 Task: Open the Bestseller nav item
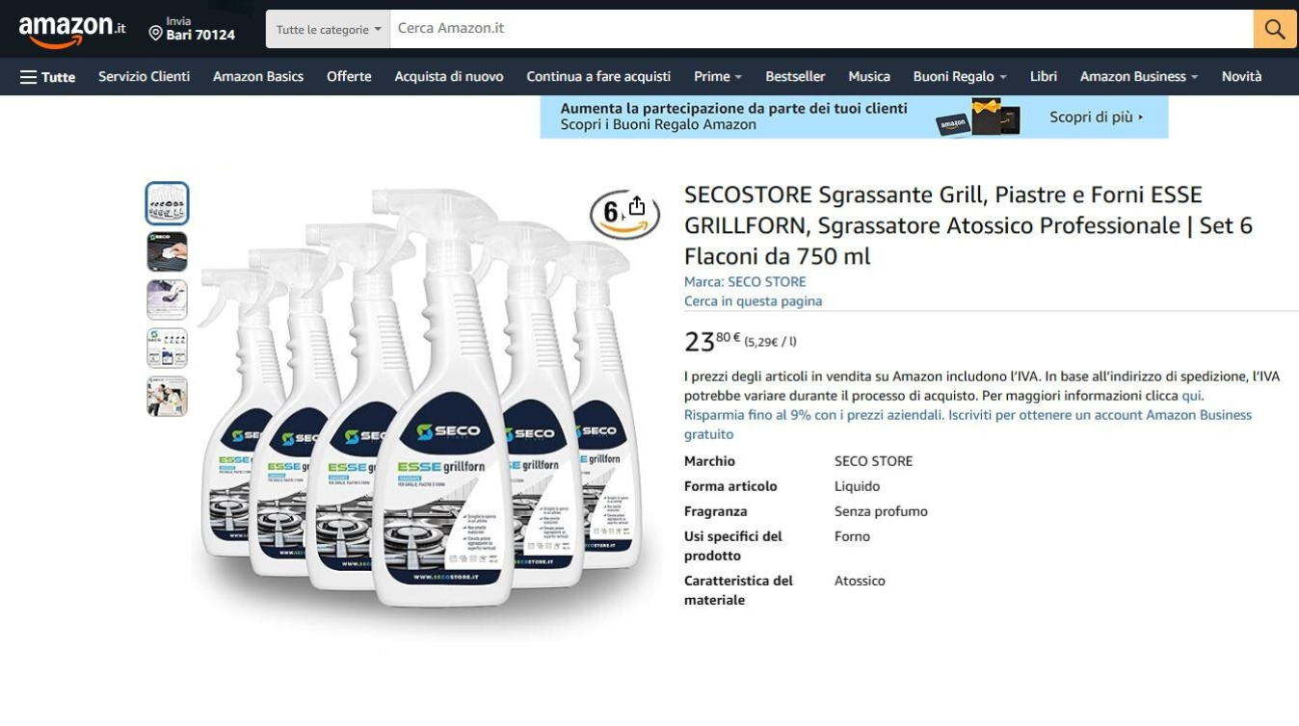(795, 77)
